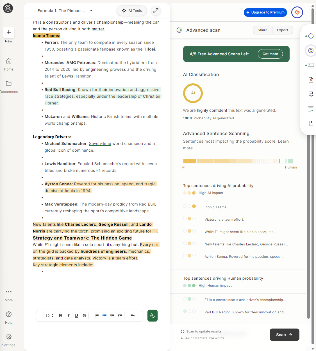Open the document edit pencil icon
Screen dimensions: 316x351
coord(311,94)
